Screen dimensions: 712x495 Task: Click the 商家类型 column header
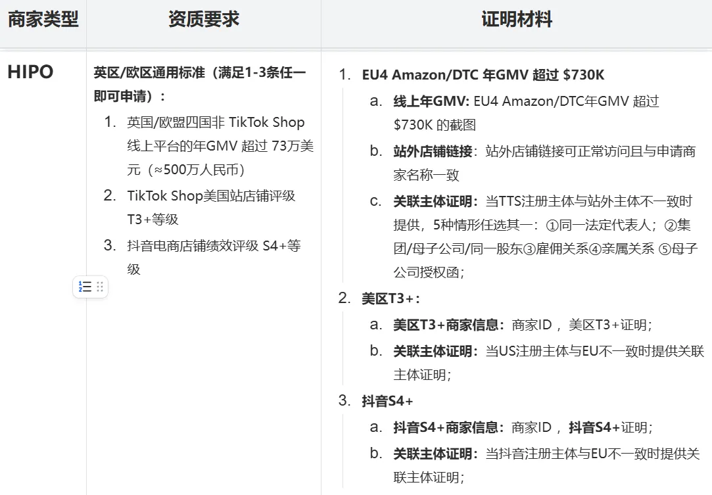(43, 19)
